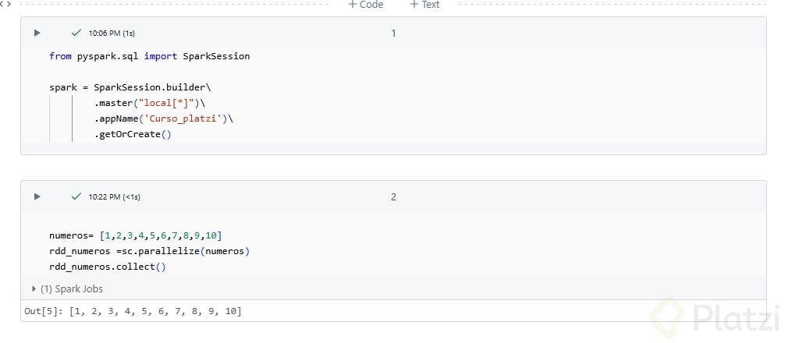Click the 10:22 PM execution timestamp
This screenshot has height=343, width=788.
[x=115, y=197]
